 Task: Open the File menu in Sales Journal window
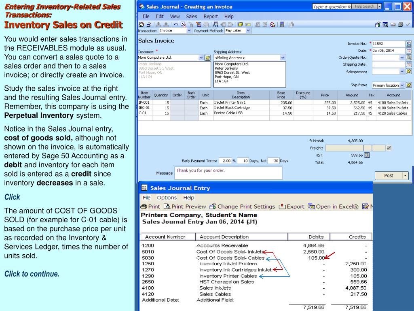[x=146, y=16]
